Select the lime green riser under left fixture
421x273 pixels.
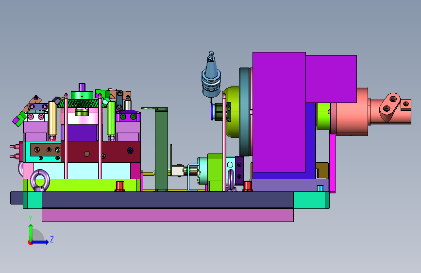[x=82, y=185]
